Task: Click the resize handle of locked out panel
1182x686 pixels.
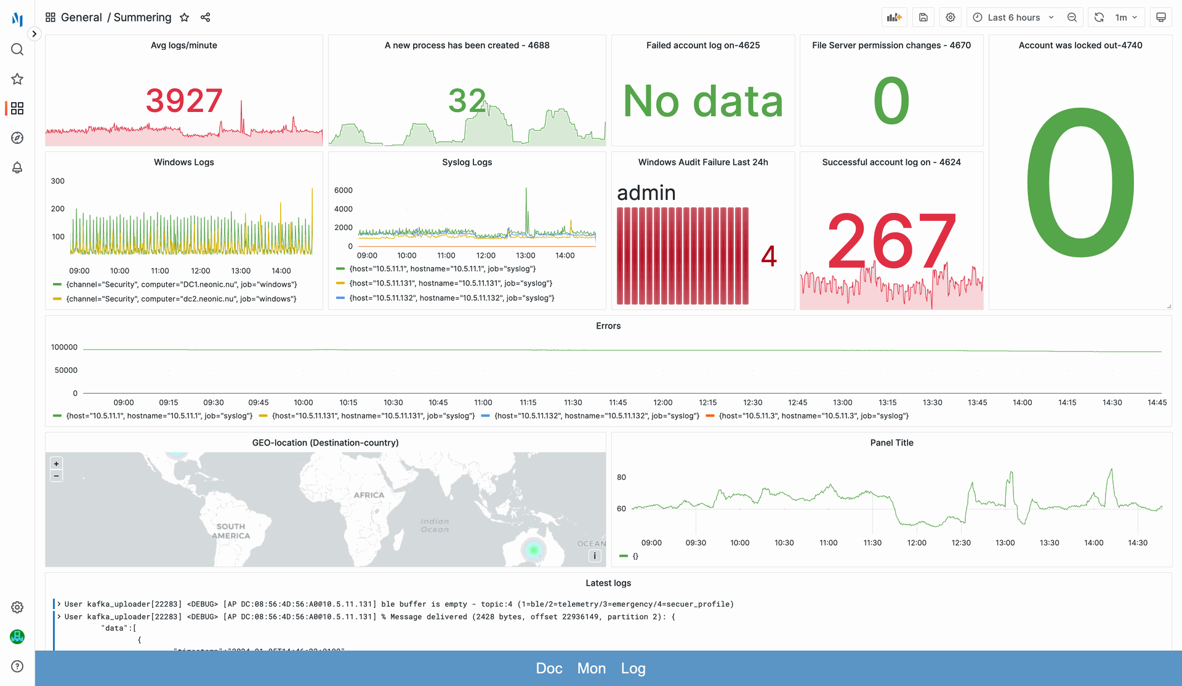Action: pos(1168,306)
